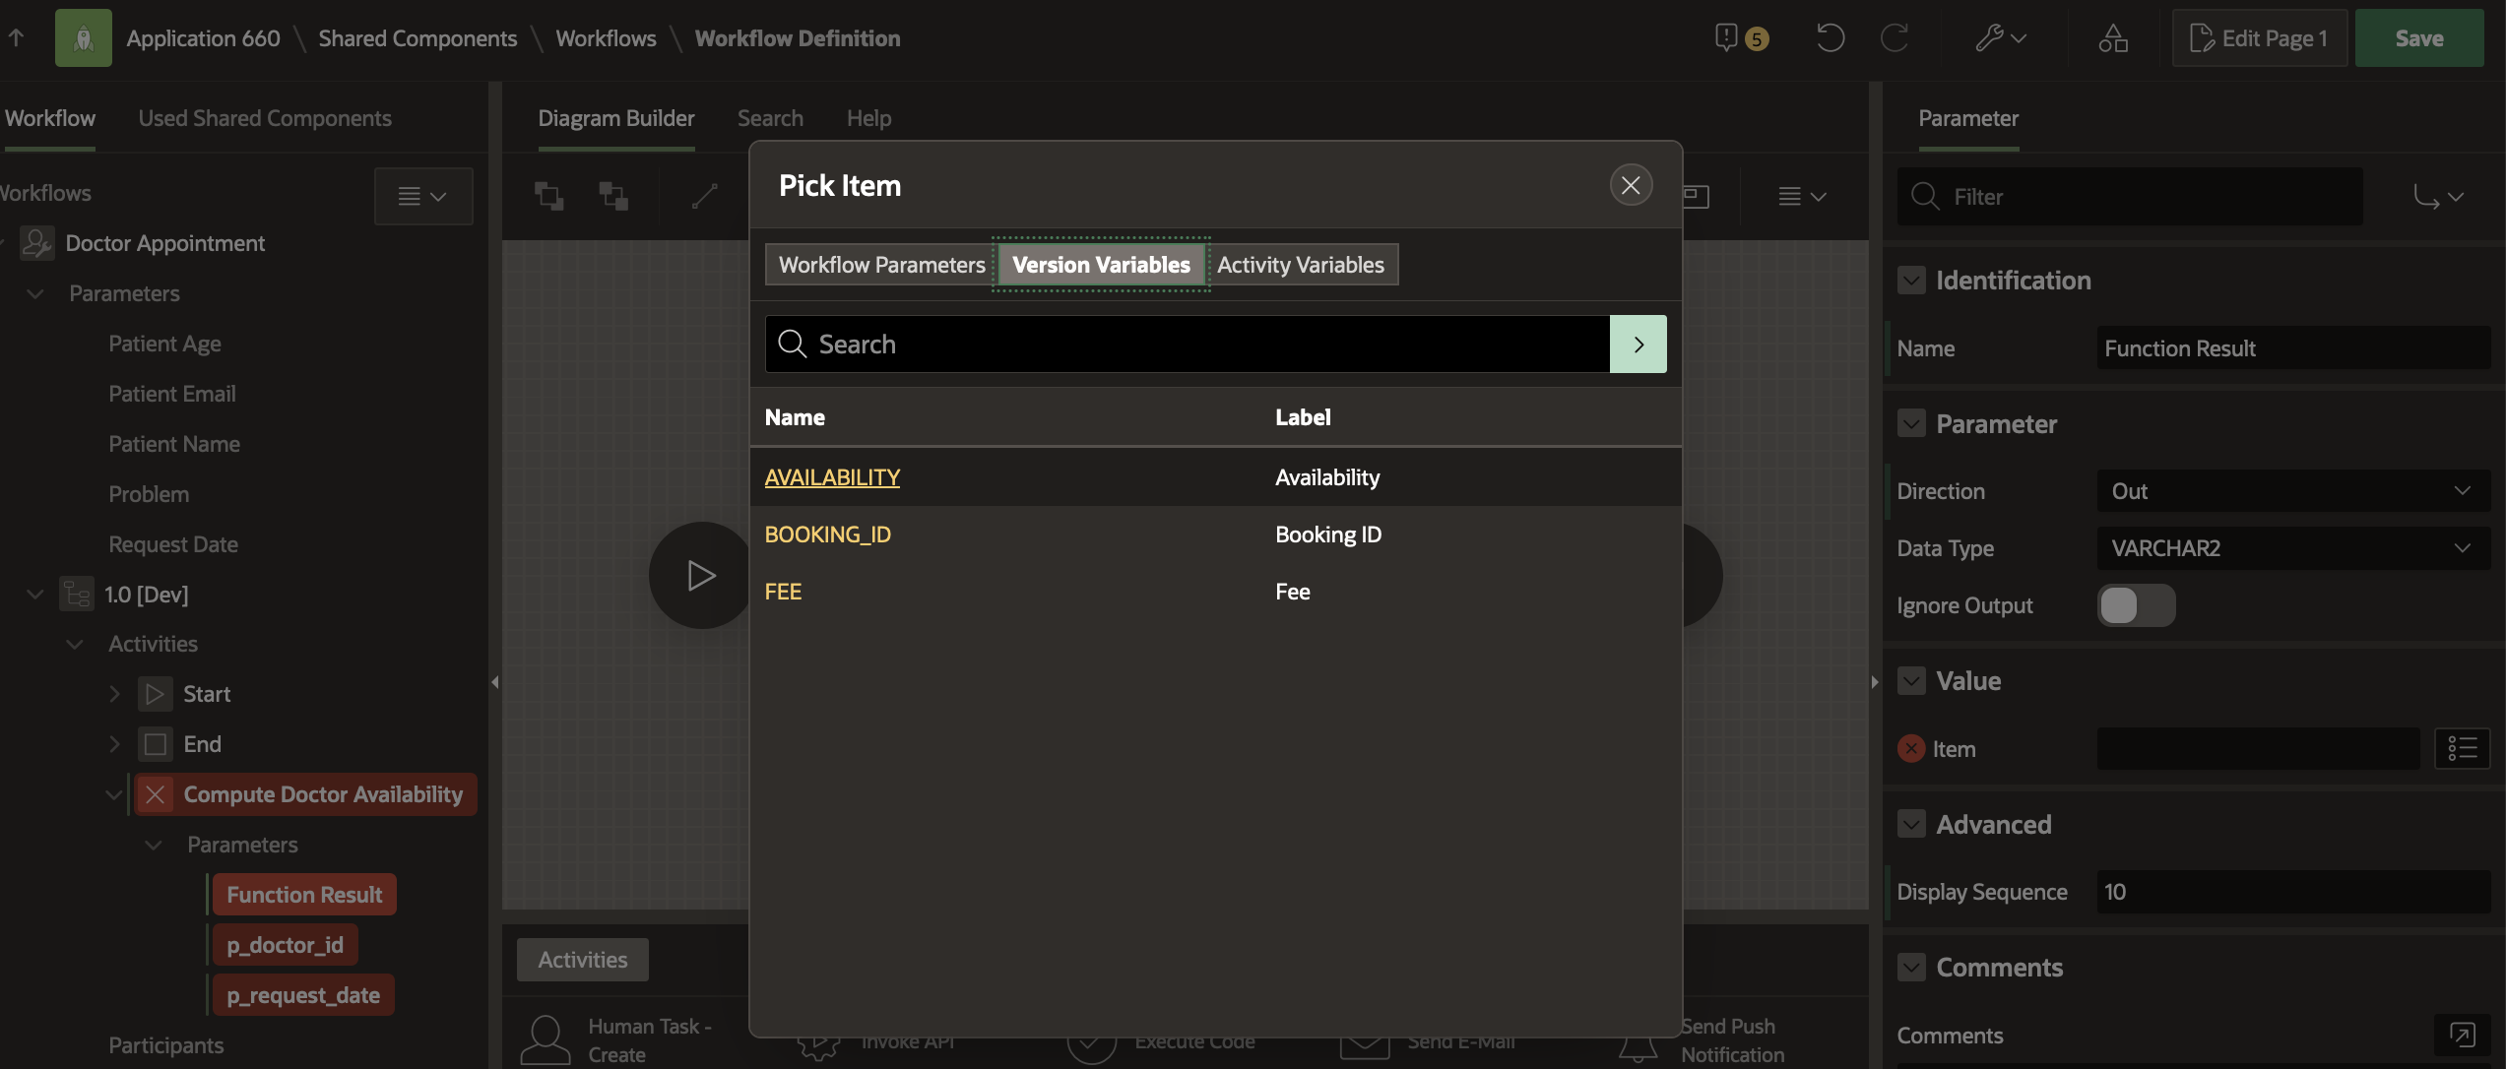The image size is (2506, 1069).
Task: Click the messages warning icon with badge
Action: [x=1739, y=38]
